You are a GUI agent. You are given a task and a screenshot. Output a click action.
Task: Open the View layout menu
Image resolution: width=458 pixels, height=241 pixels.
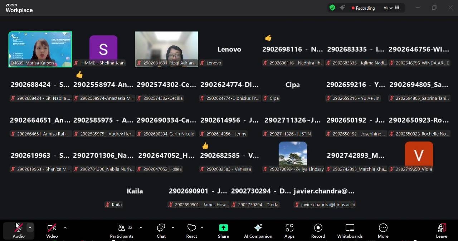tap(391, 8)
